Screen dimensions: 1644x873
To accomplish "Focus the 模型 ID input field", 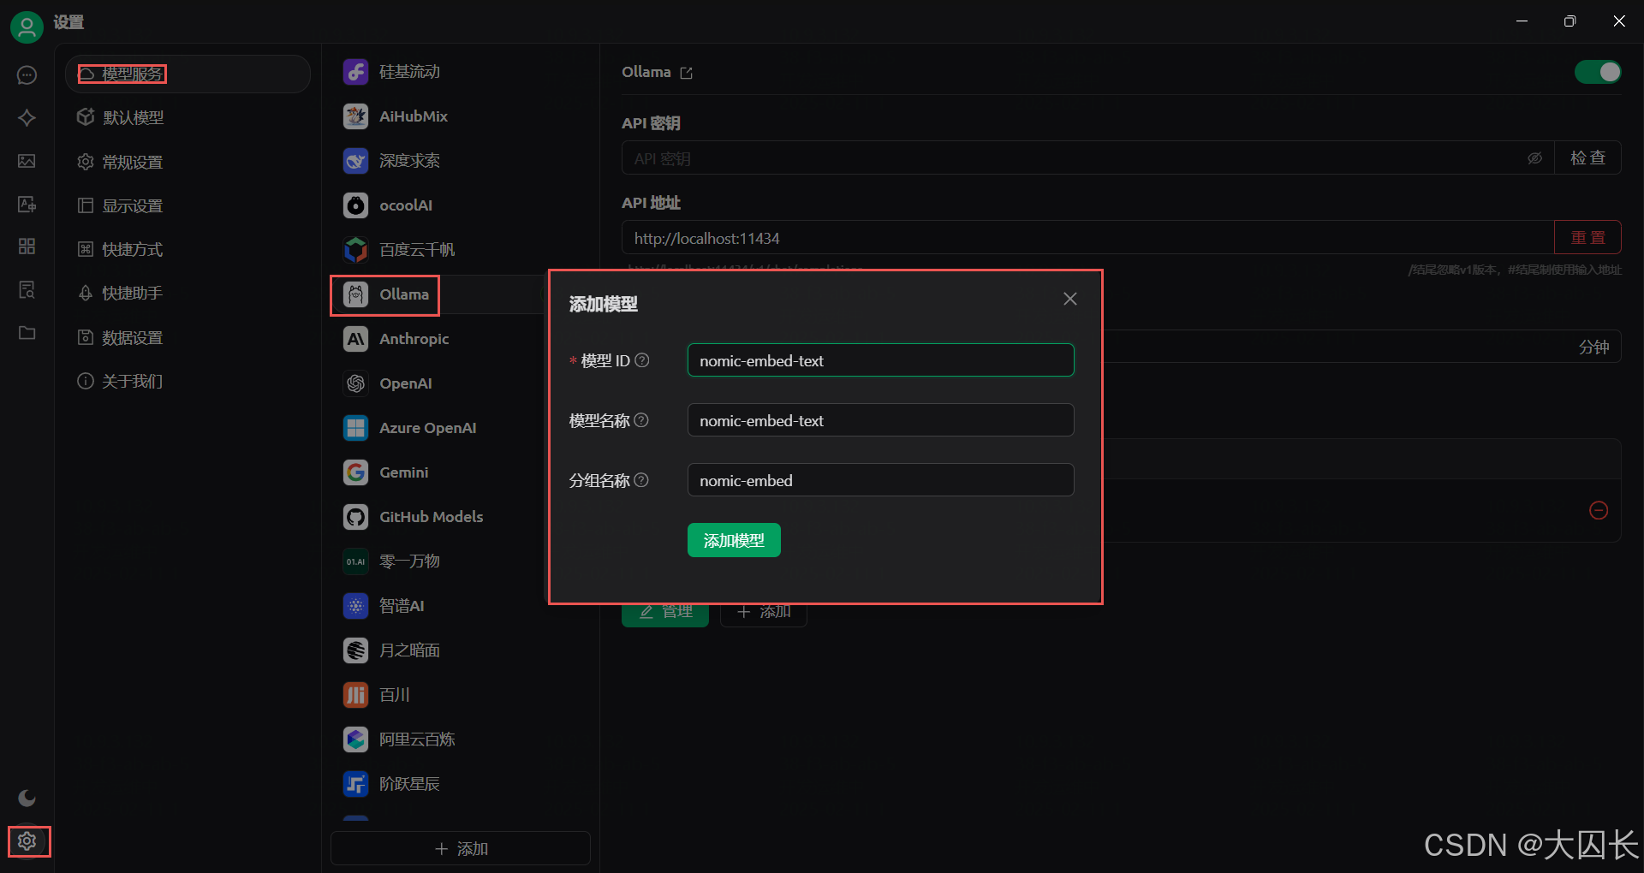I will click(x=880, y=360).
